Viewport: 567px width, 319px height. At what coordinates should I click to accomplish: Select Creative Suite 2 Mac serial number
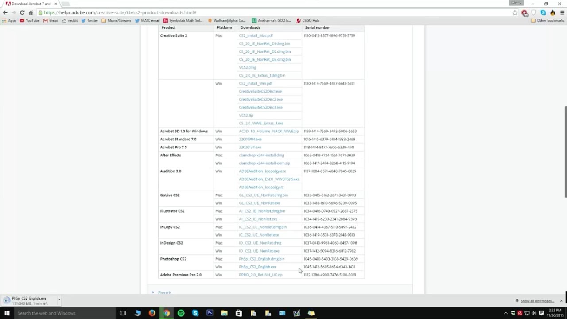329,35
